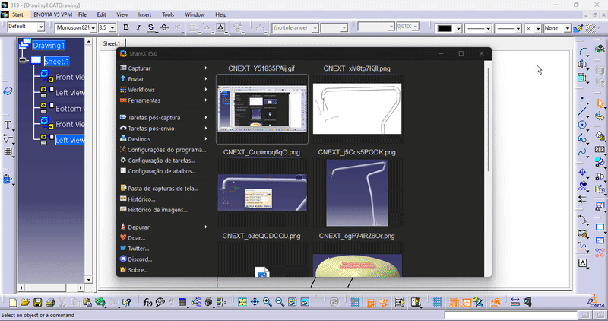
Task: Click the Point tool in right toolbar
Action: pos(582,99)
